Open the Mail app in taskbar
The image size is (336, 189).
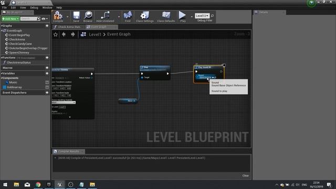[27, 184]
